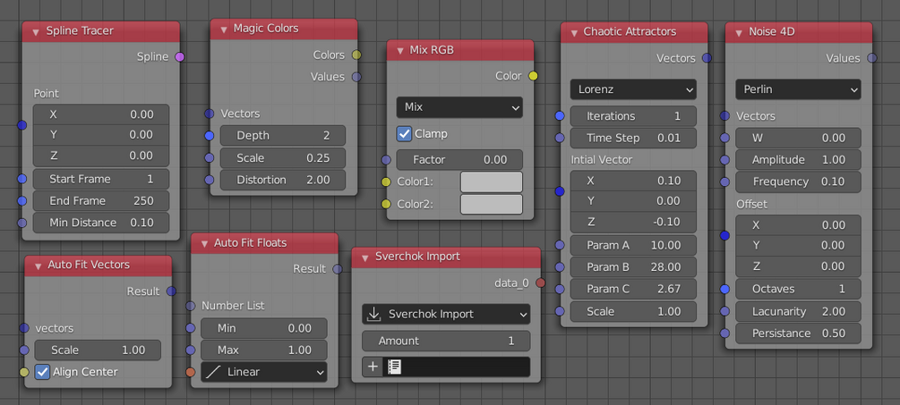900x405 pixels.
Task: Collapse the Spline Tracer node
Action: (36, 31)
